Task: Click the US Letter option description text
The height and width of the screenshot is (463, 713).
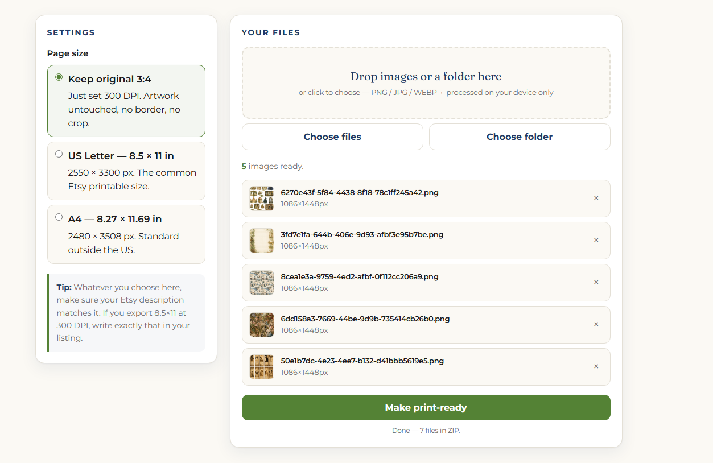Action: [x=132, y=180]
